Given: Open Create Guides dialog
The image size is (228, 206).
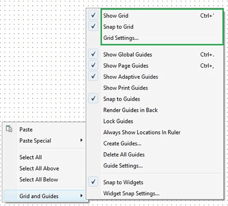Looking at the screenshot, I should (122, 144).
